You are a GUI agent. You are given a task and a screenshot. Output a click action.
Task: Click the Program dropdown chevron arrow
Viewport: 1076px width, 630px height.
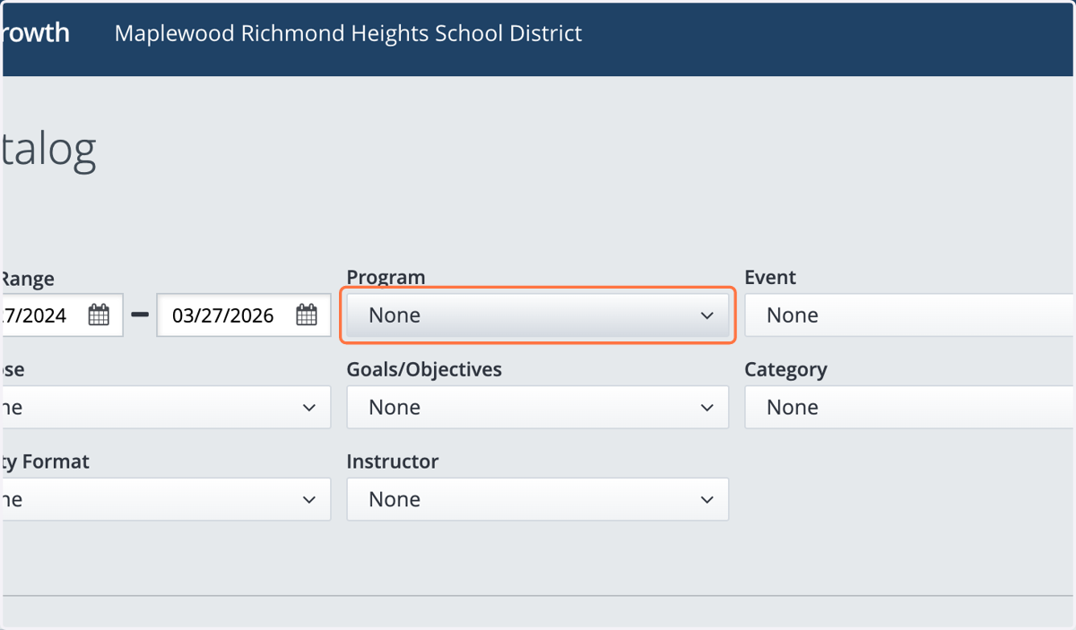[x=707, y=315]
